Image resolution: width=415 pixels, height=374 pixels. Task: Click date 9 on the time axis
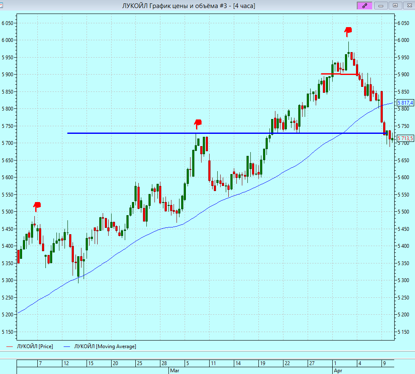point(384,363)
